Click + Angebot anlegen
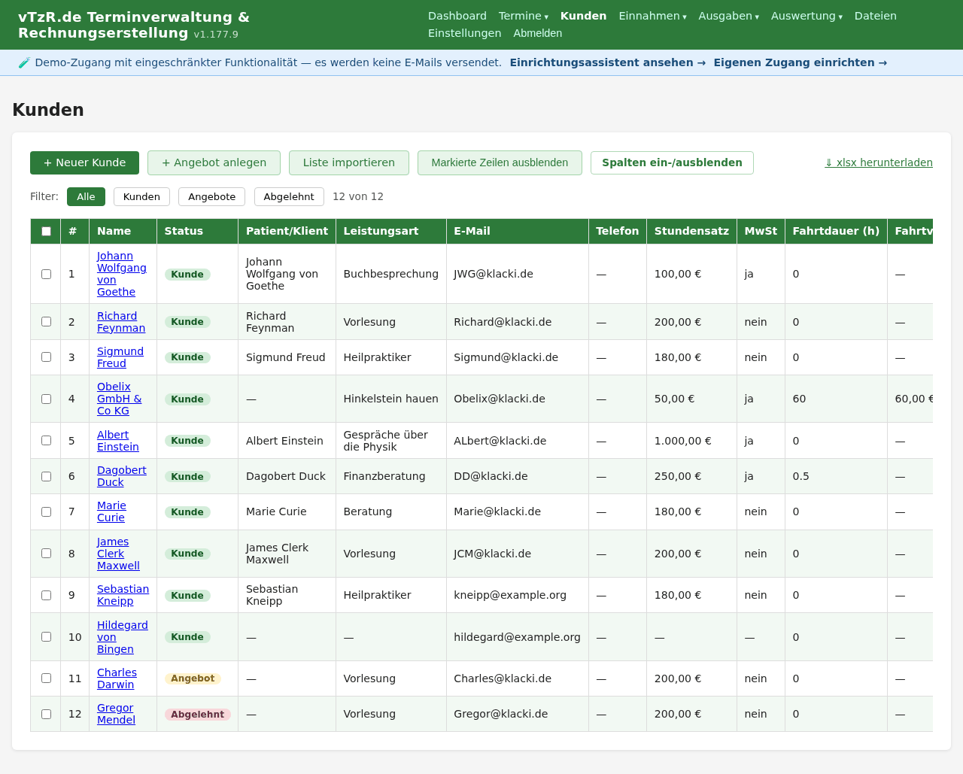Viewport: 963px width, 774px height. tap(214, 162)
